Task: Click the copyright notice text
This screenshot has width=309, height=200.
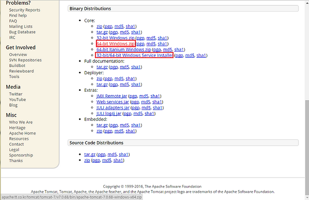Action: 152,186
